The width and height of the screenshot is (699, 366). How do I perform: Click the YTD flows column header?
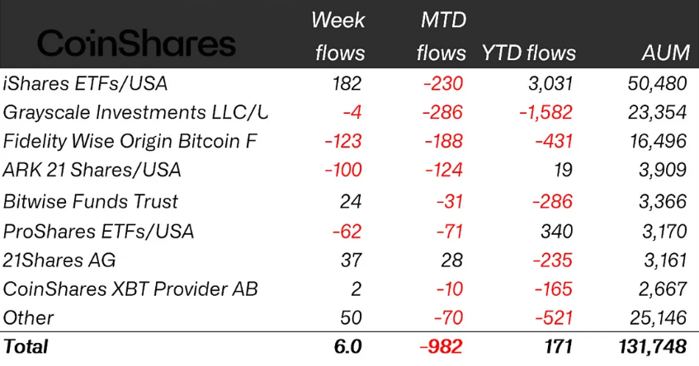point(527,54)
